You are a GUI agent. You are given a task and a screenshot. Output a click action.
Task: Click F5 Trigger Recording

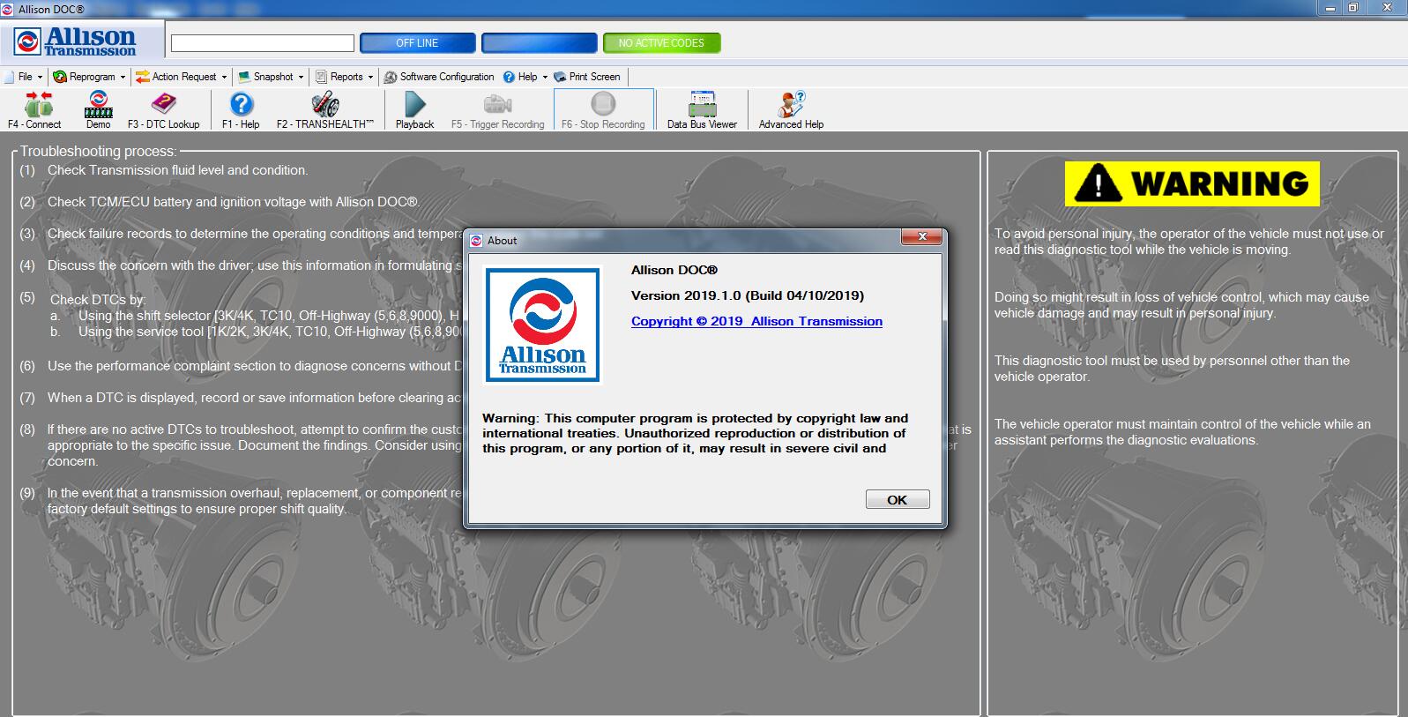[x=497, y=110]
